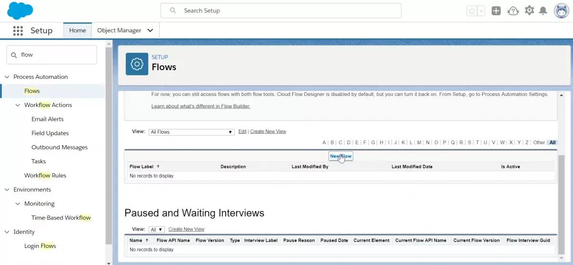This screenshot has height=265, width=573.
Task: Sort interviews by the Name column
Action: tap(136, 240)
